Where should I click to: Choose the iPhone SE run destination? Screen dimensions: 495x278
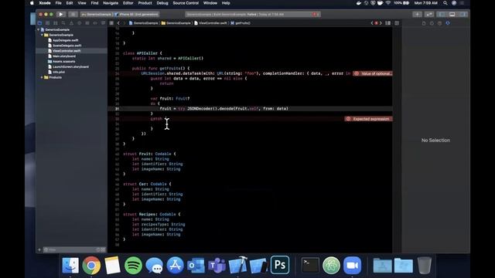[137, 14]
